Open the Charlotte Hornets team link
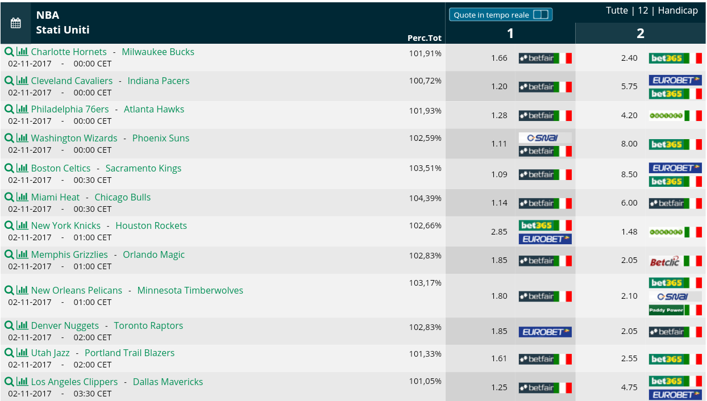The width and height of the screenshot is (707, 401). pyautogui.click(x=69, y=52)
